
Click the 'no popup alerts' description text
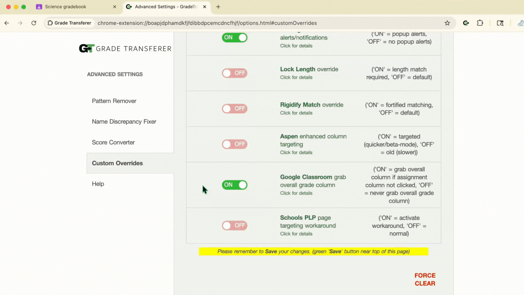click(399, 38)
